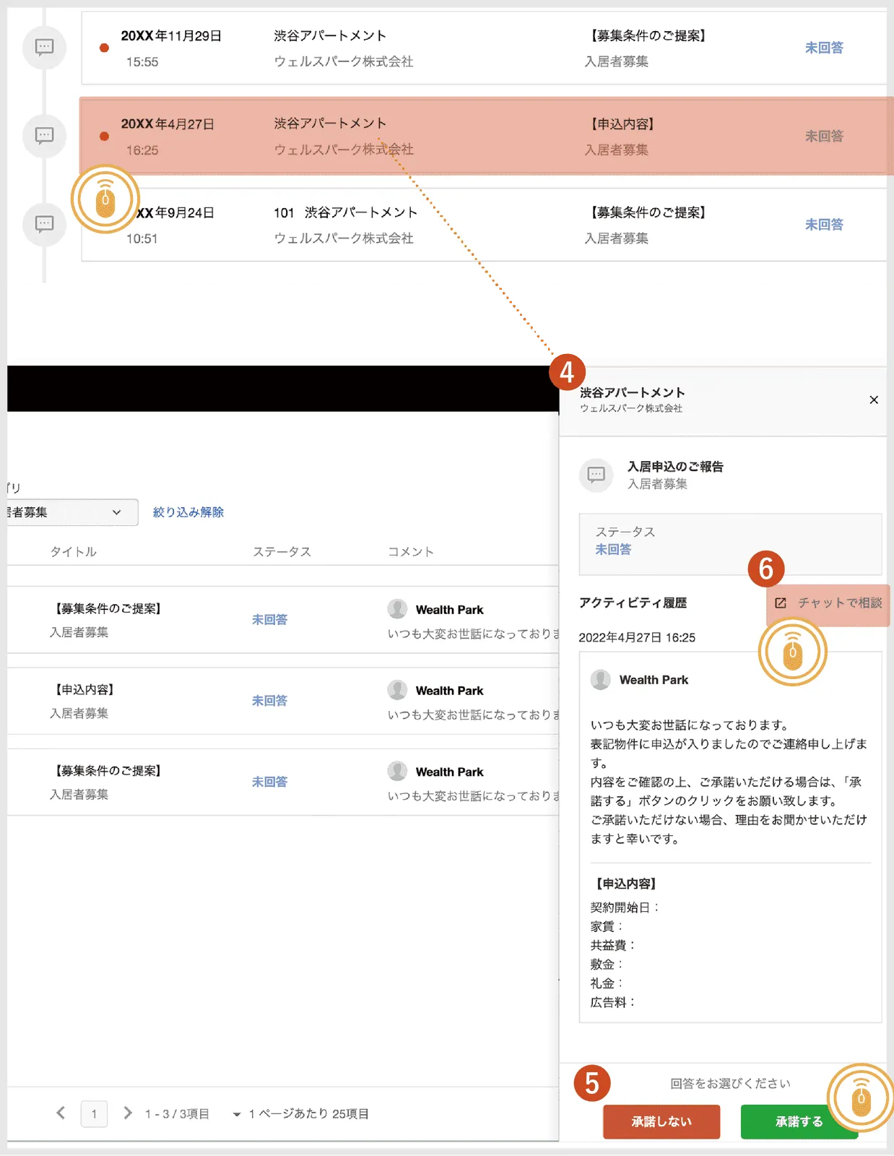
Task: Go to next page arrow
Action: pos(128,1113)
